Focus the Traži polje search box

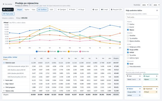[x=142, y=17]
